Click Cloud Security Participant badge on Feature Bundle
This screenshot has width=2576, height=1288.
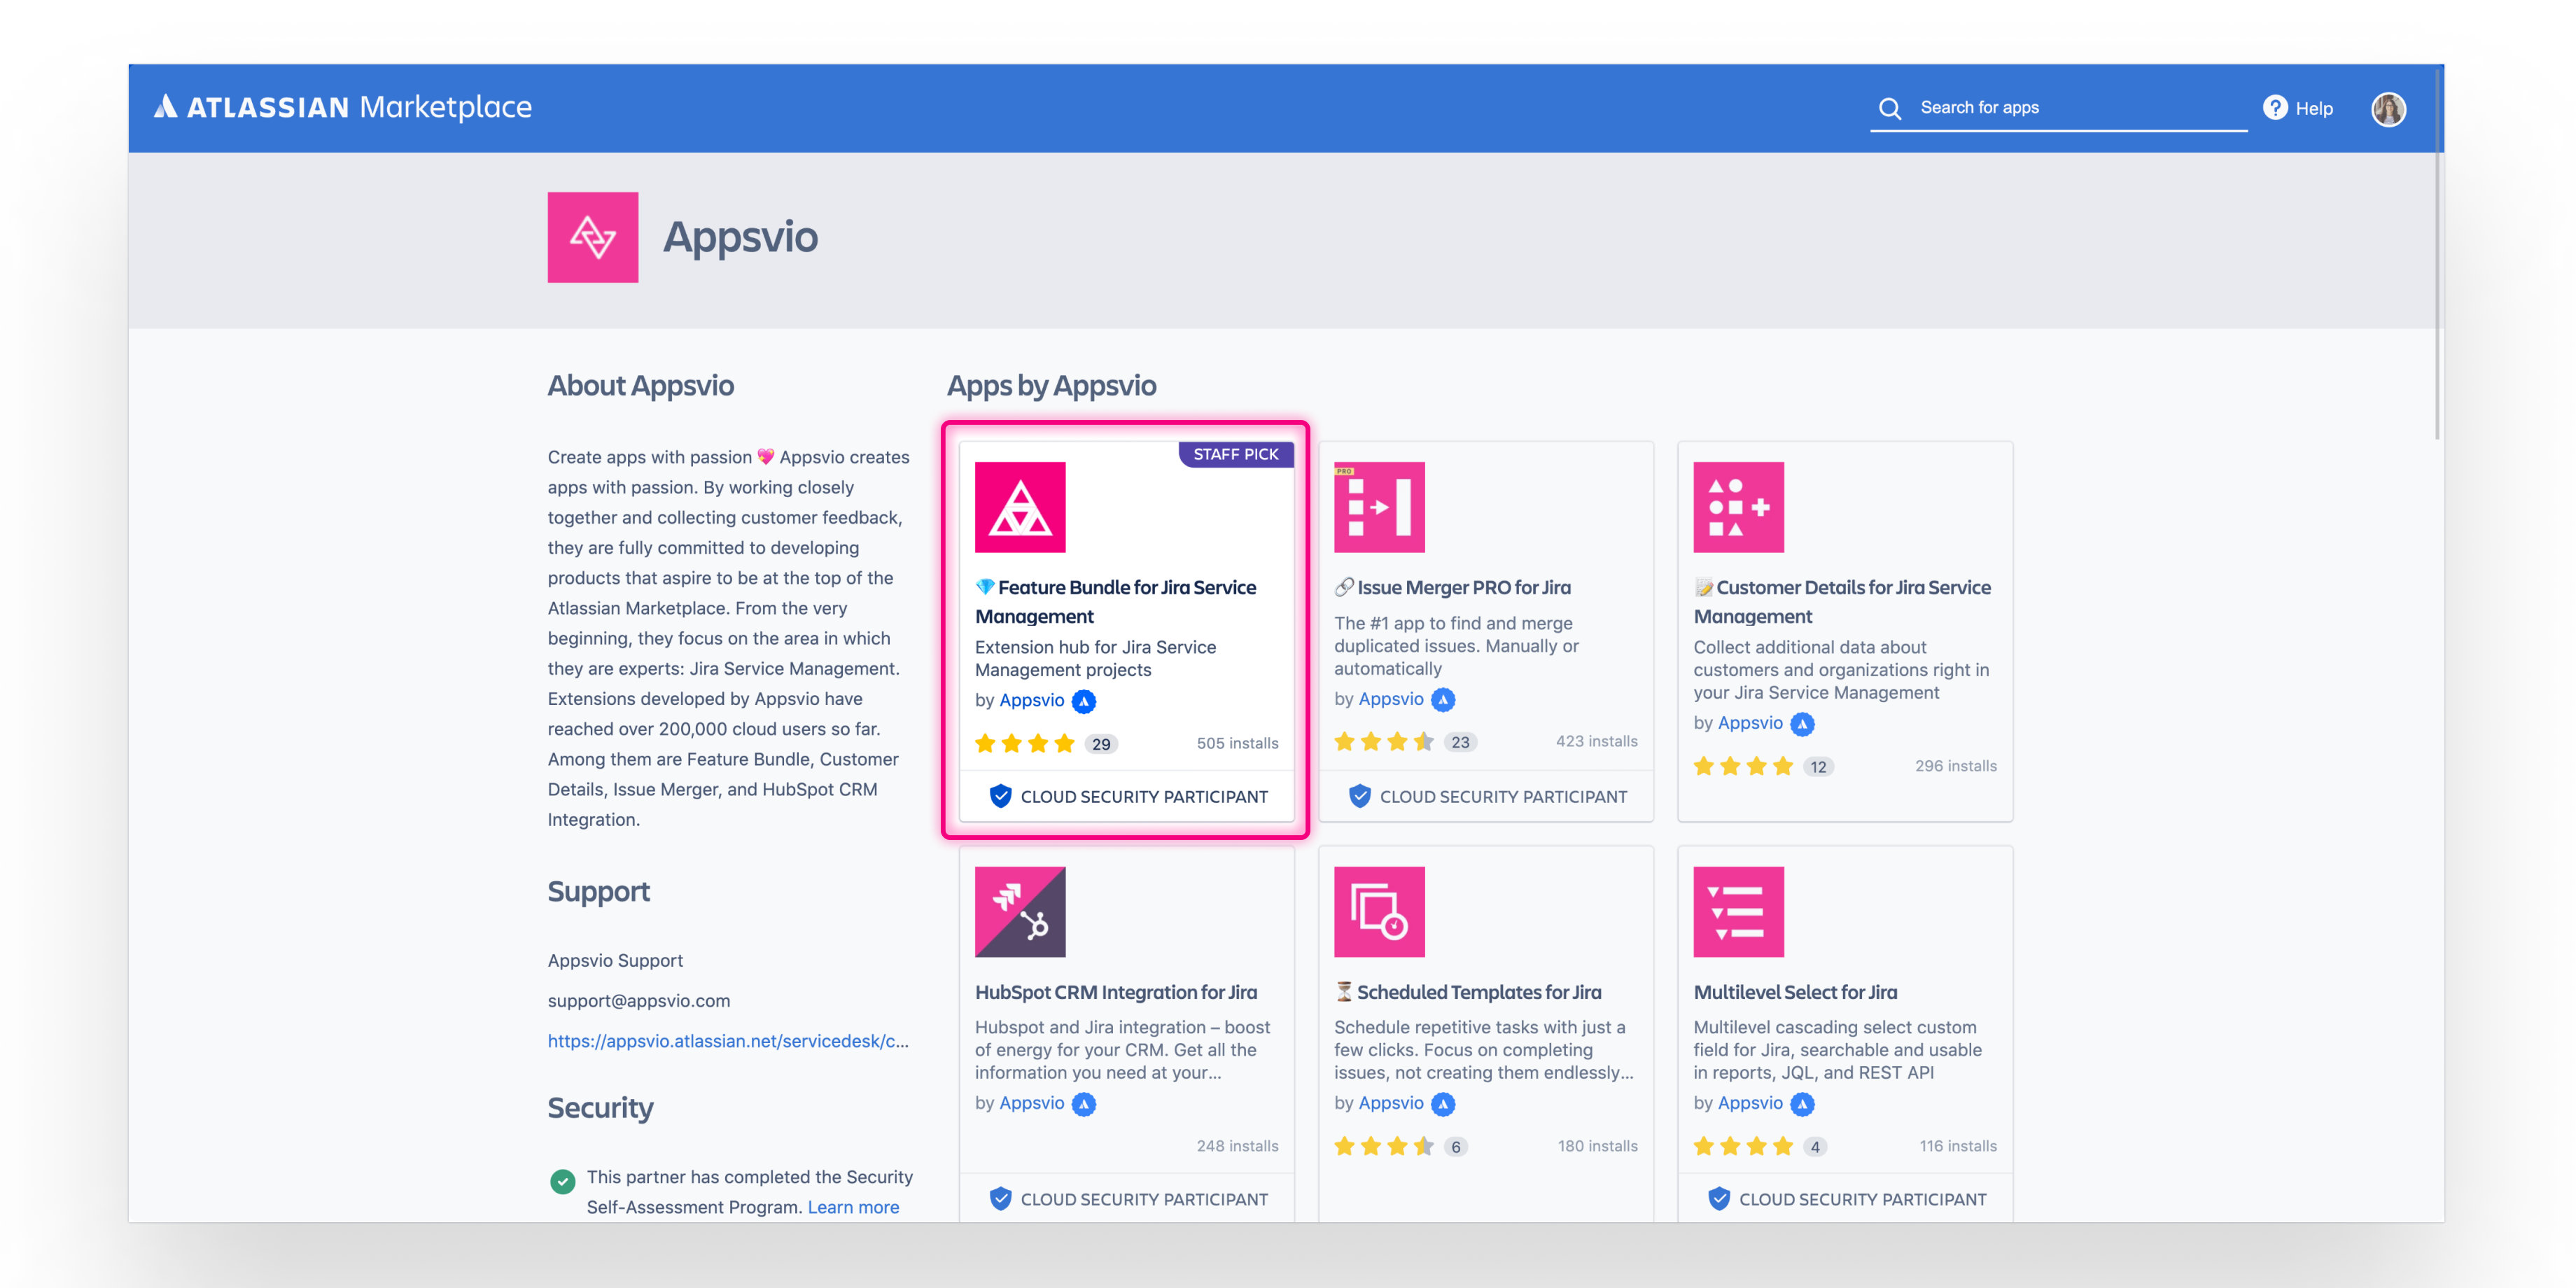[x=1127, y=797]
